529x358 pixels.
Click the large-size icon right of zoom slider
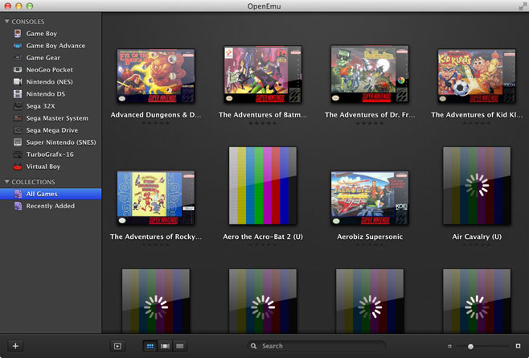[519, 346]
